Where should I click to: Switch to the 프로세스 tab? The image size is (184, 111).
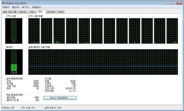[x=23, y=12]
